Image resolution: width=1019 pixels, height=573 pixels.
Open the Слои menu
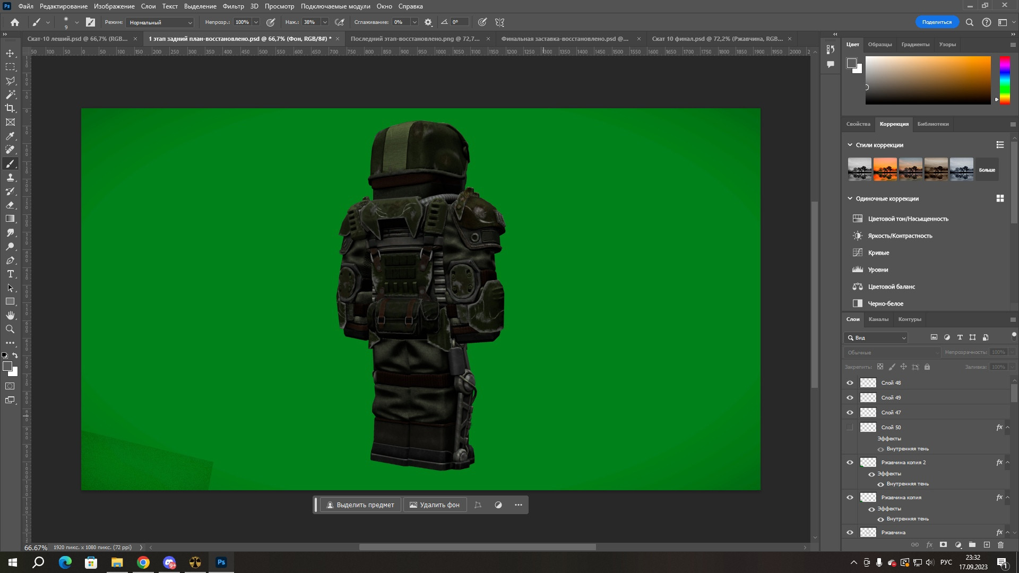[x=148, y=6]
